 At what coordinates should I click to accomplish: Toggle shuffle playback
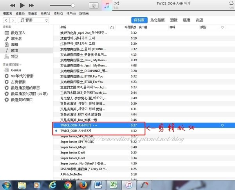tap(117, 3)
